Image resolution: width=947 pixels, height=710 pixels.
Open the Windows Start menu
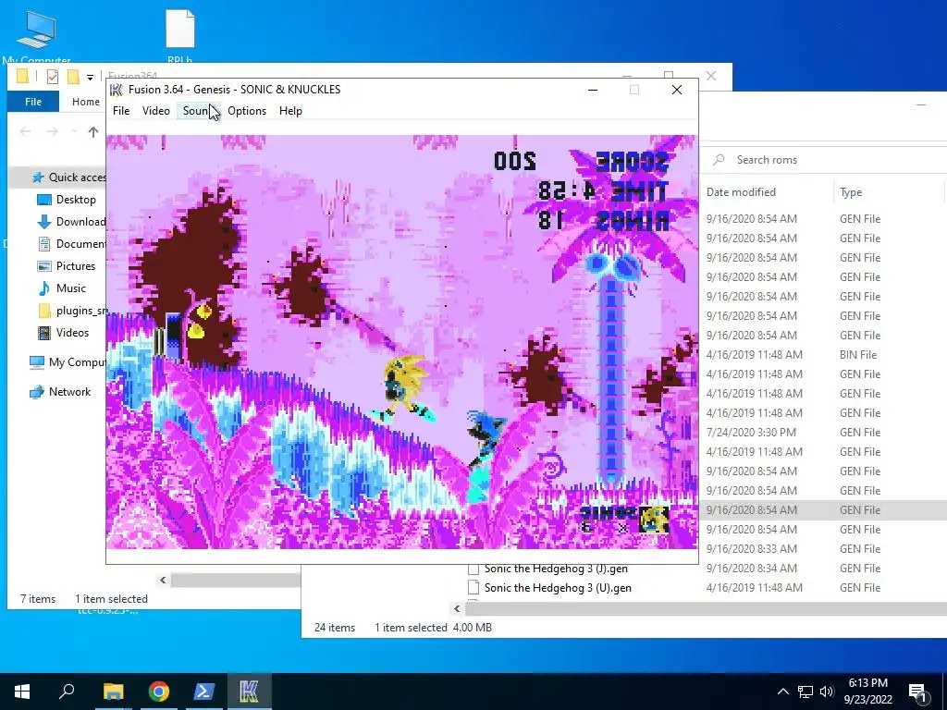pos(22,692)
